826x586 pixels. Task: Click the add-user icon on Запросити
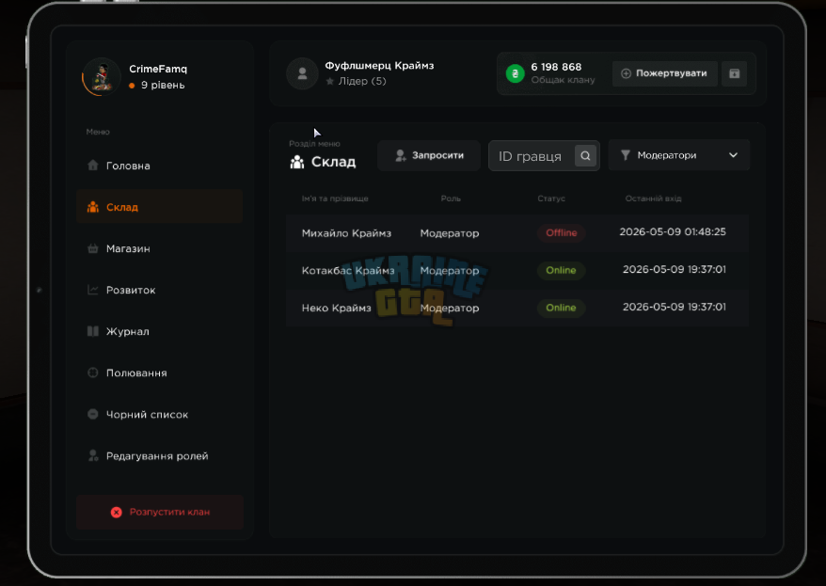[x=401, y=155]
